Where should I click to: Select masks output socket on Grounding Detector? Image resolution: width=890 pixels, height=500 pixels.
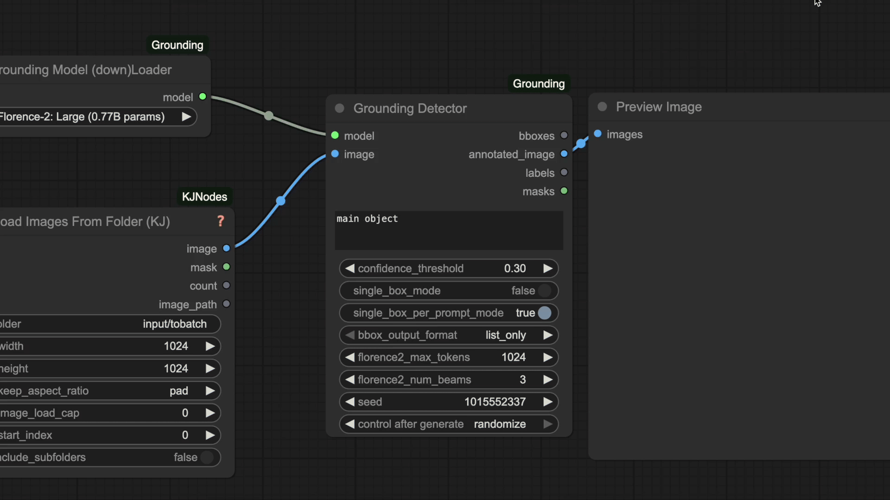coord(564,191)
